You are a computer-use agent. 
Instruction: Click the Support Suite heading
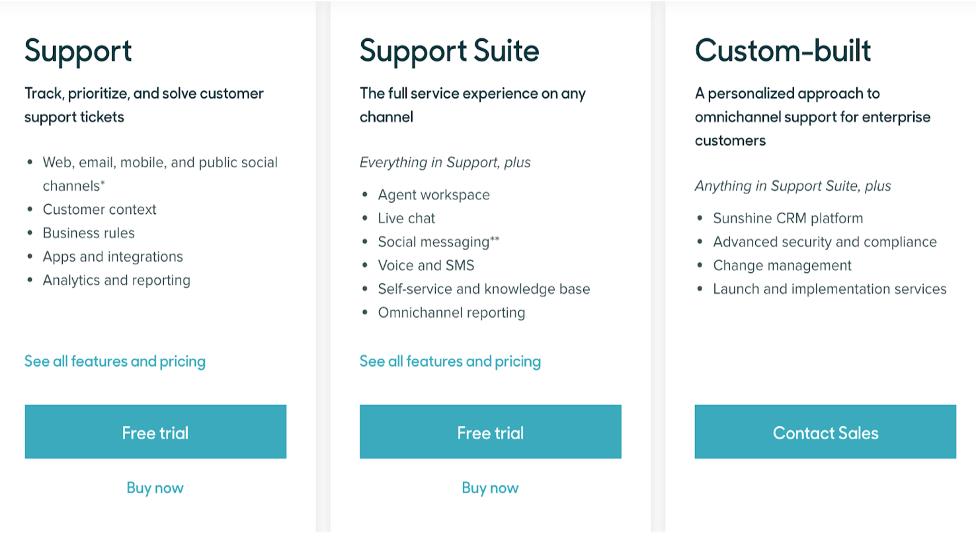pyautogui.click(x=450, y=51)
